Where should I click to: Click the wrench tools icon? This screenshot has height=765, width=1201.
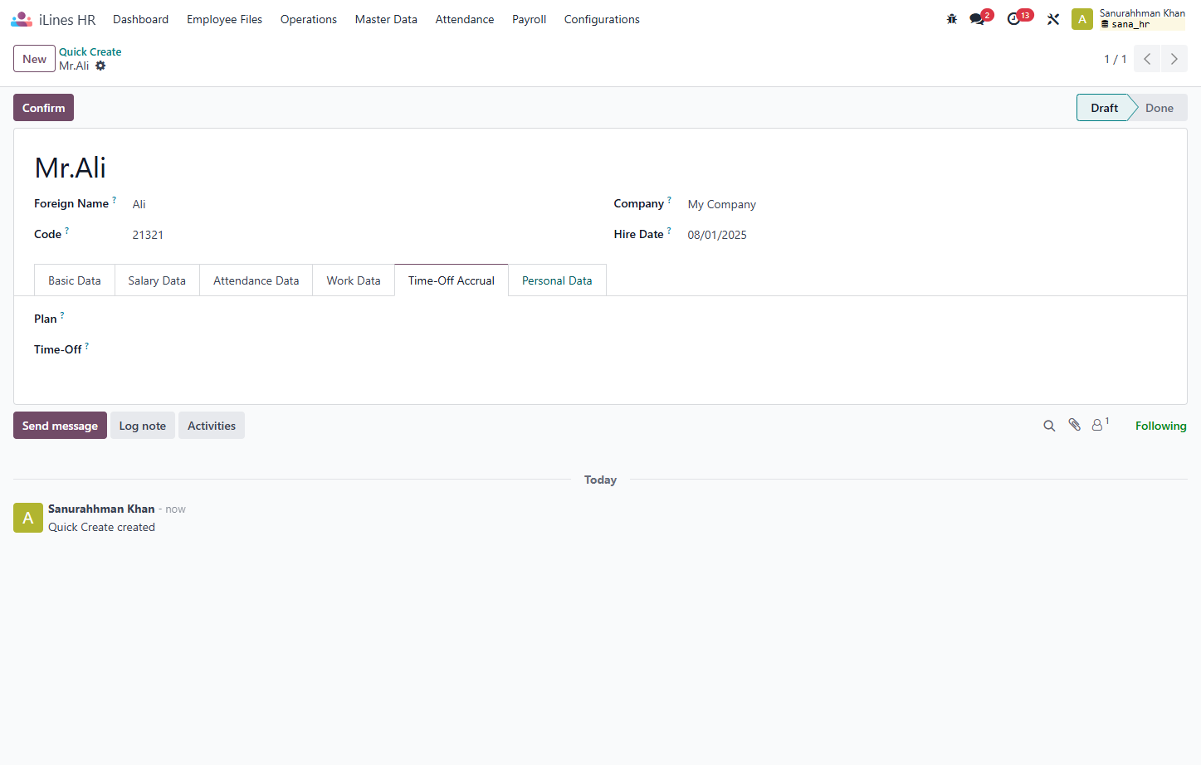[1053, 19]
